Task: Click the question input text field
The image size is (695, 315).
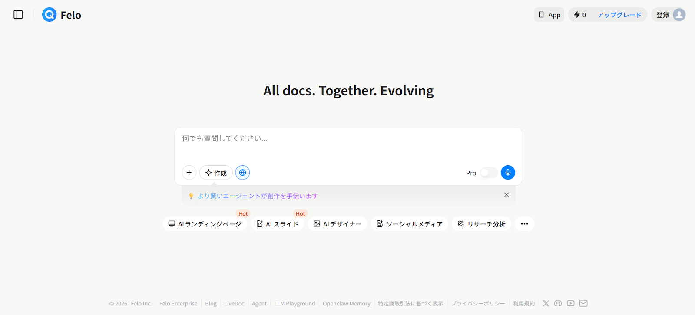Action: 347,144
